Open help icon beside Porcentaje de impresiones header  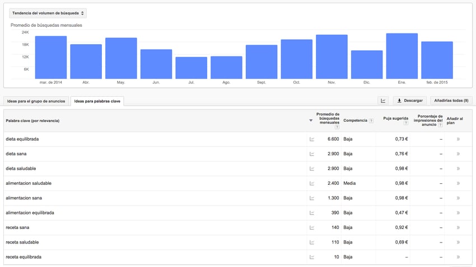[x=440, y=125]
